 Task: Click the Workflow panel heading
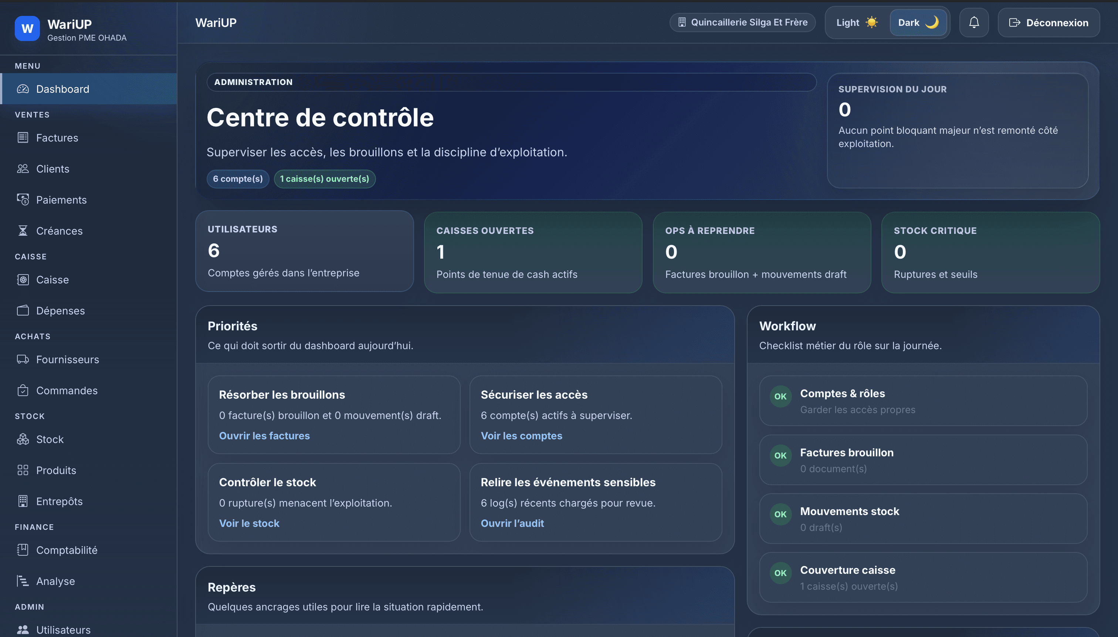pyautogui.click(x=787, y=326)
